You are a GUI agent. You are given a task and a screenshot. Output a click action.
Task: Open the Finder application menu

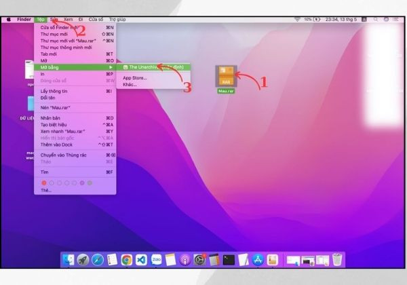(x=24, y=20)
